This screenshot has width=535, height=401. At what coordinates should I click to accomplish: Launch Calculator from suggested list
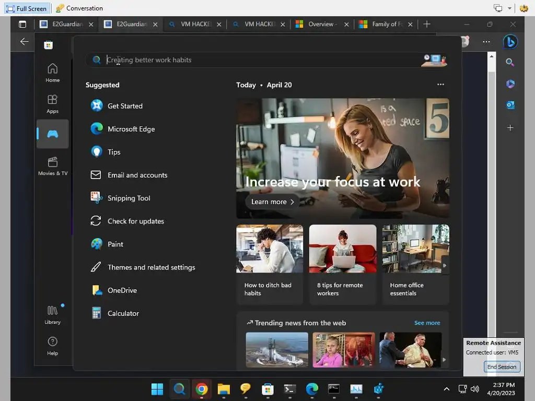(x=115, y=313)
